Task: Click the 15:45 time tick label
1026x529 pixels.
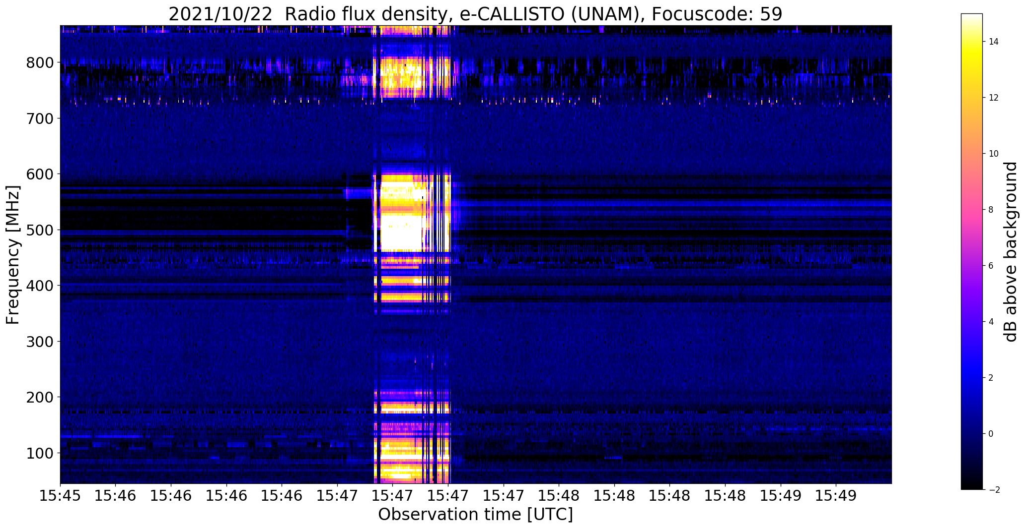Action: tap(60, 496)
